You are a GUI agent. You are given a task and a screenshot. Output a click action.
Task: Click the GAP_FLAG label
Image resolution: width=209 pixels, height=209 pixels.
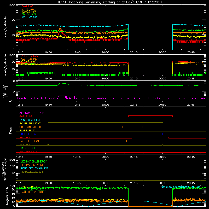click(x=26, y=116)
